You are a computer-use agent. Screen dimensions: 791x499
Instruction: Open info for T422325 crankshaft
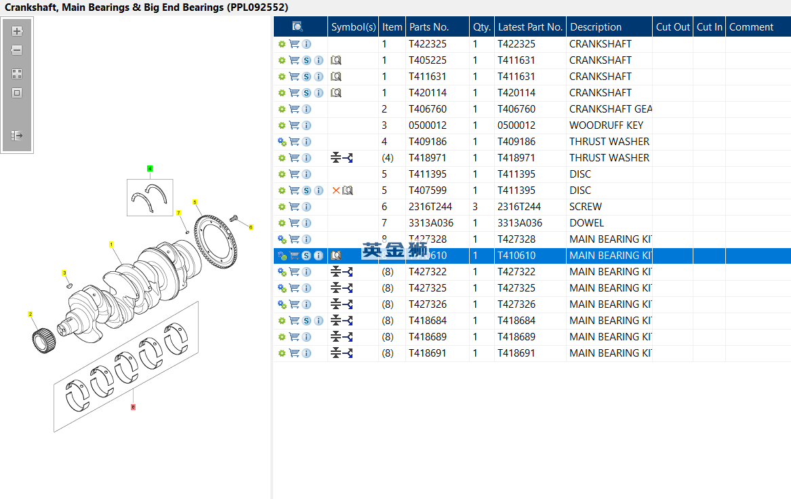(306, 44)
